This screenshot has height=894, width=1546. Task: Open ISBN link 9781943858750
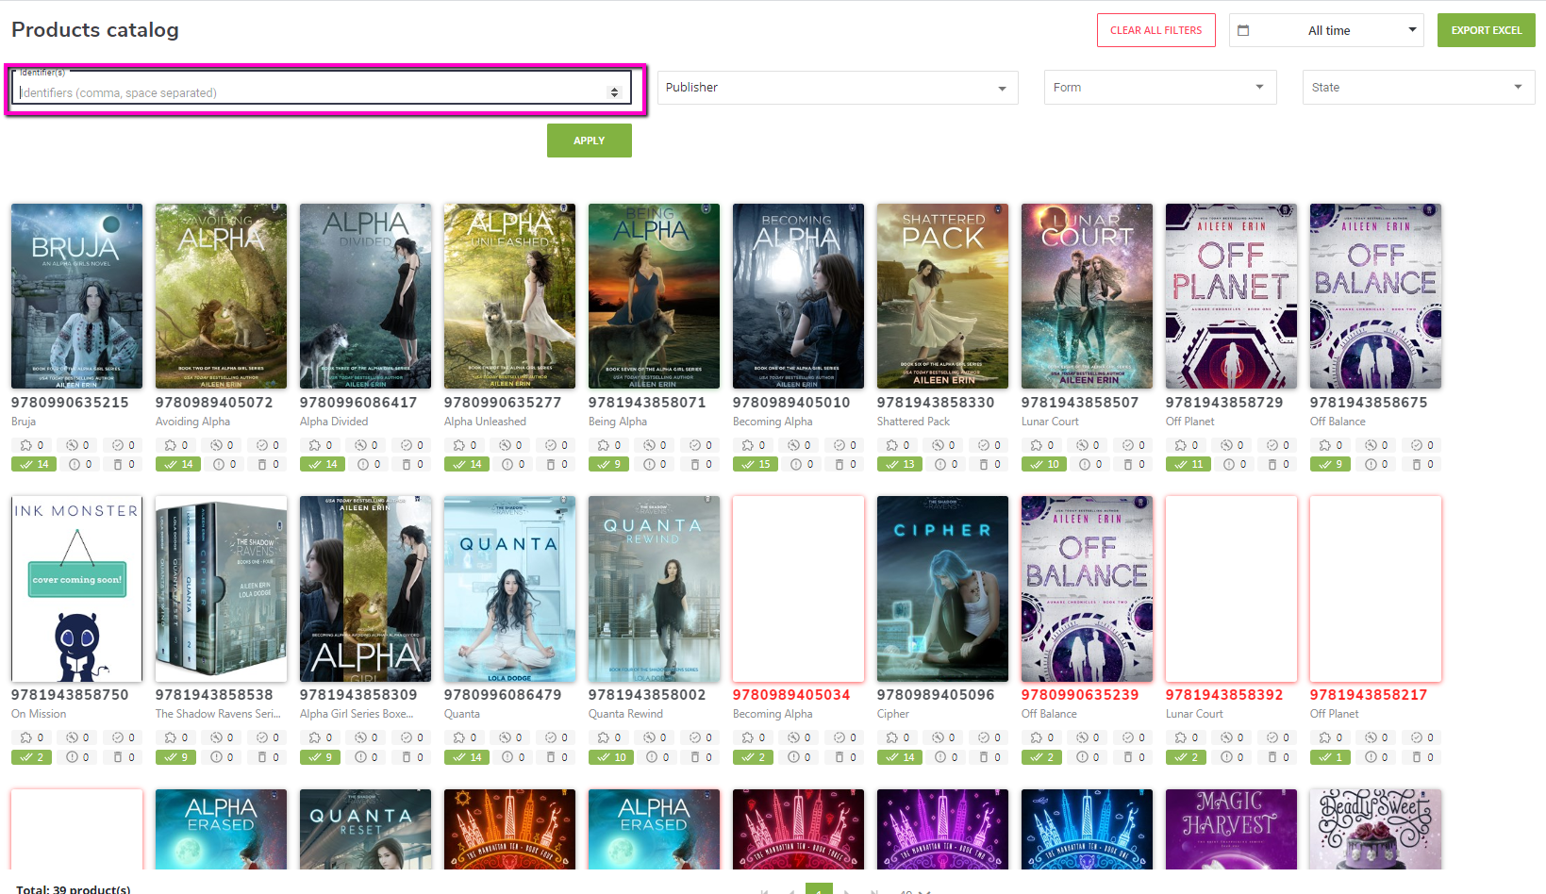click(x=70, y=694)
